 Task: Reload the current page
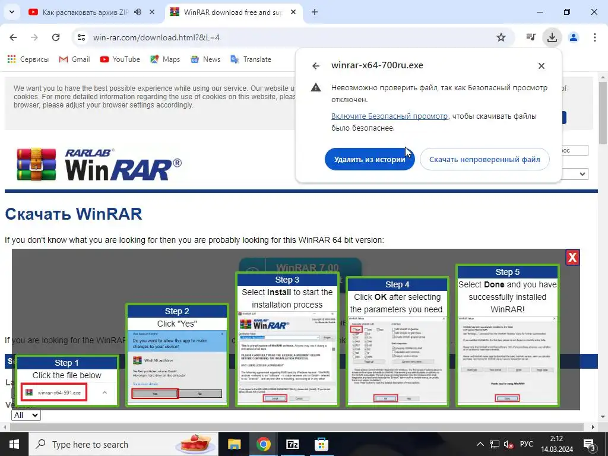pyautogui.click(x=56, y=37)
